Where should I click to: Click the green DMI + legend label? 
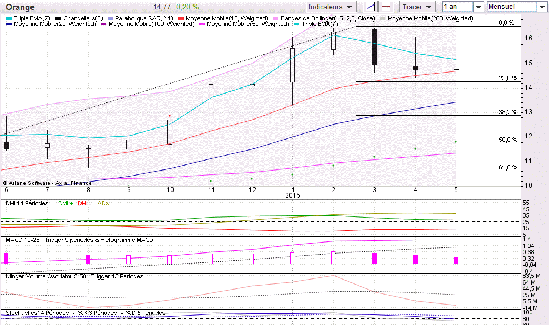coord(65,203)
